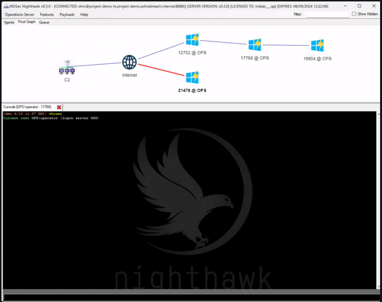382x302 pixels.
Task: Focus the Filter input field
Action: (x=327, y=14)
